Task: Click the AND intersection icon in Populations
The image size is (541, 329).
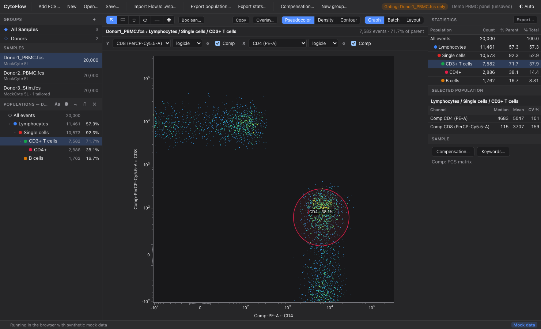Action: tap(85, 104)
